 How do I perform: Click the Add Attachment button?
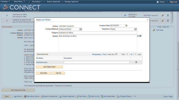tap(49, 67)
